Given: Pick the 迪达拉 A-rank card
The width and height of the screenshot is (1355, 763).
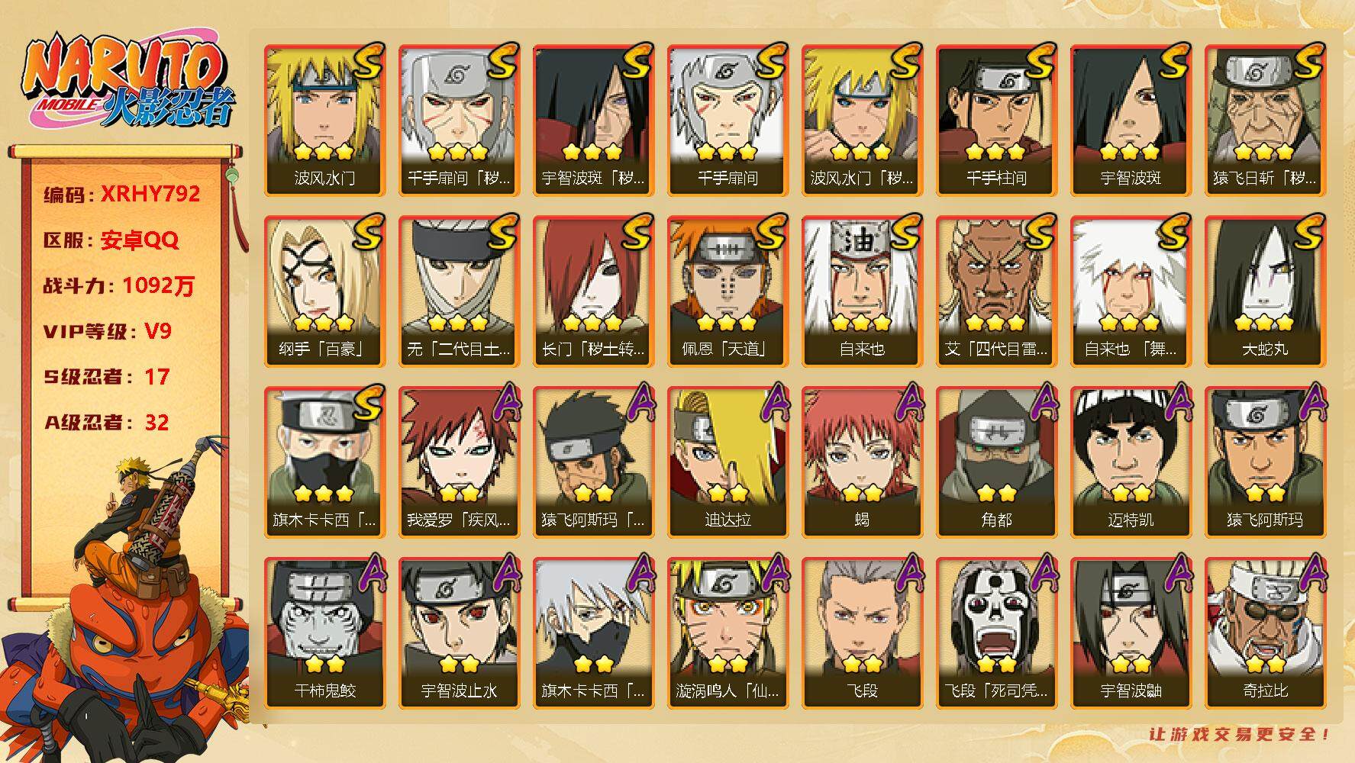Looking at the screenshot, I should [x=728, y=462].
